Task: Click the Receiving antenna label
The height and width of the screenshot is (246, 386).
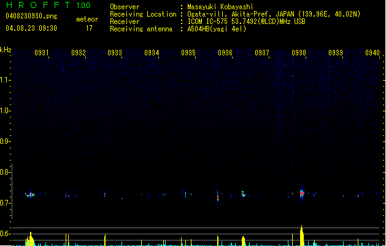Action: [141, 29]
